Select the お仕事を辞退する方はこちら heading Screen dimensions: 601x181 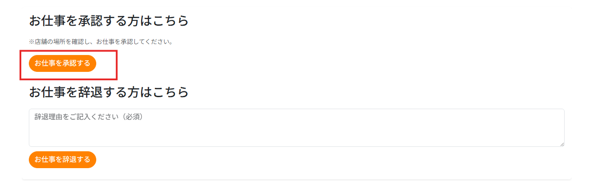(109, 92)
